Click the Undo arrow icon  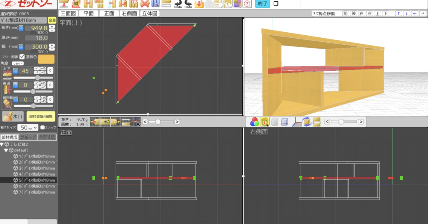coord(178,4)
